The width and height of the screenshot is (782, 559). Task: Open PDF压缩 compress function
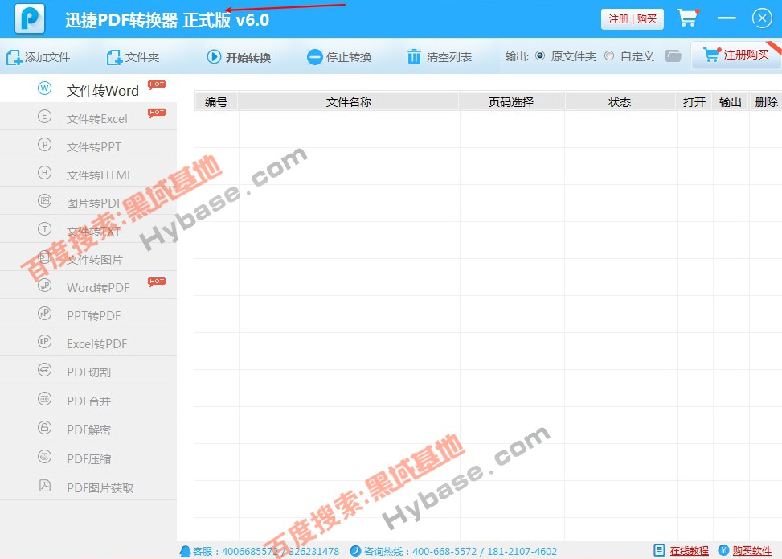point(88,457)
